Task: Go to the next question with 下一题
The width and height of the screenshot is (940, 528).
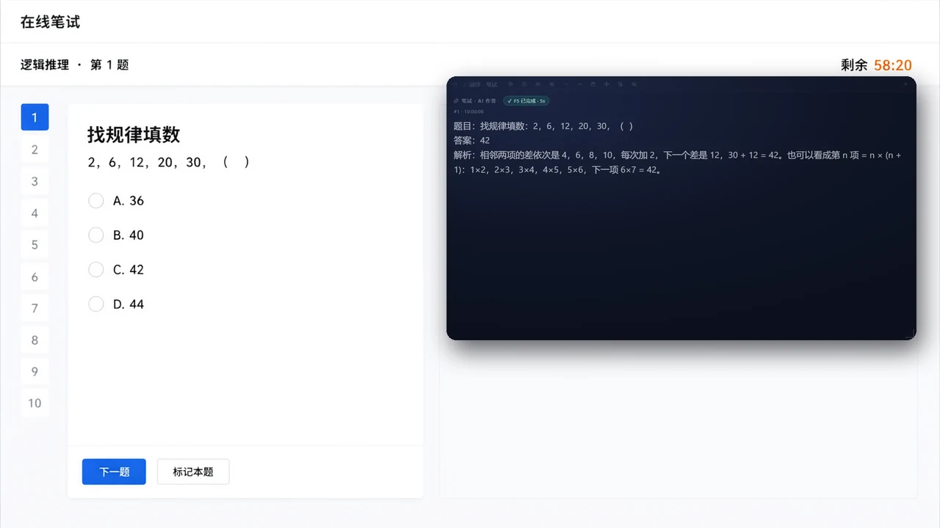Action: 114,472
